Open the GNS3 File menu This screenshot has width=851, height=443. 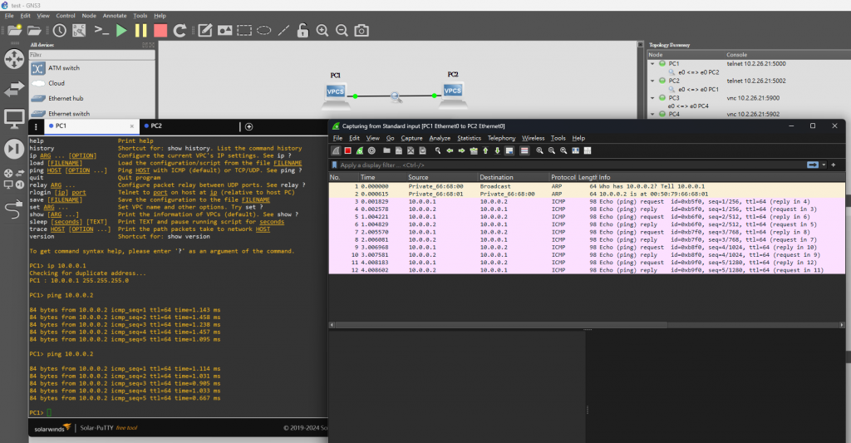pos(9,16)
